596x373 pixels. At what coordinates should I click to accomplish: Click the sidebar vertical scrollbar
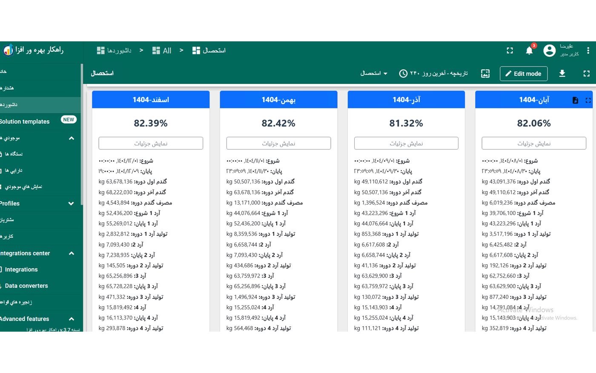tap(82, 135)
